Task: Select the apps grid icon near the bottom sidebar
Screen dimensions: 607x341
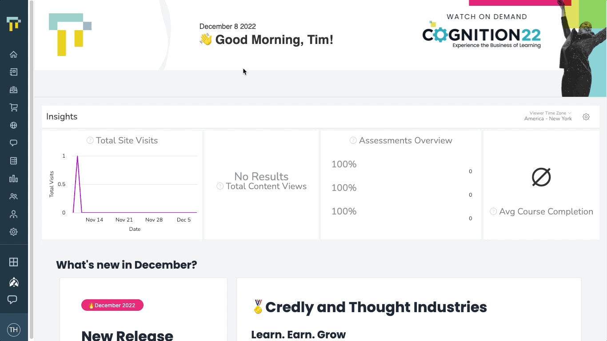Action: (x=14, y=262)
